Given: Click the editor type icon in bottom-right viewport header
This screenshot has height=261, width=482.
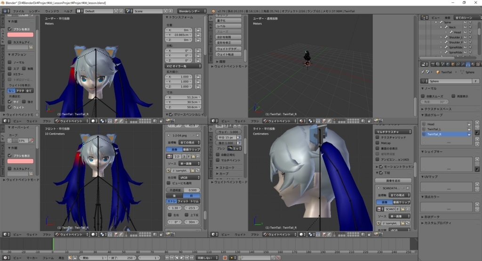Looking at the screenshot, I should tap(215, 234).
